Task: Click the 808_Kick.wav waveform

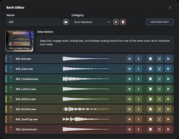Action: [86, 59]
